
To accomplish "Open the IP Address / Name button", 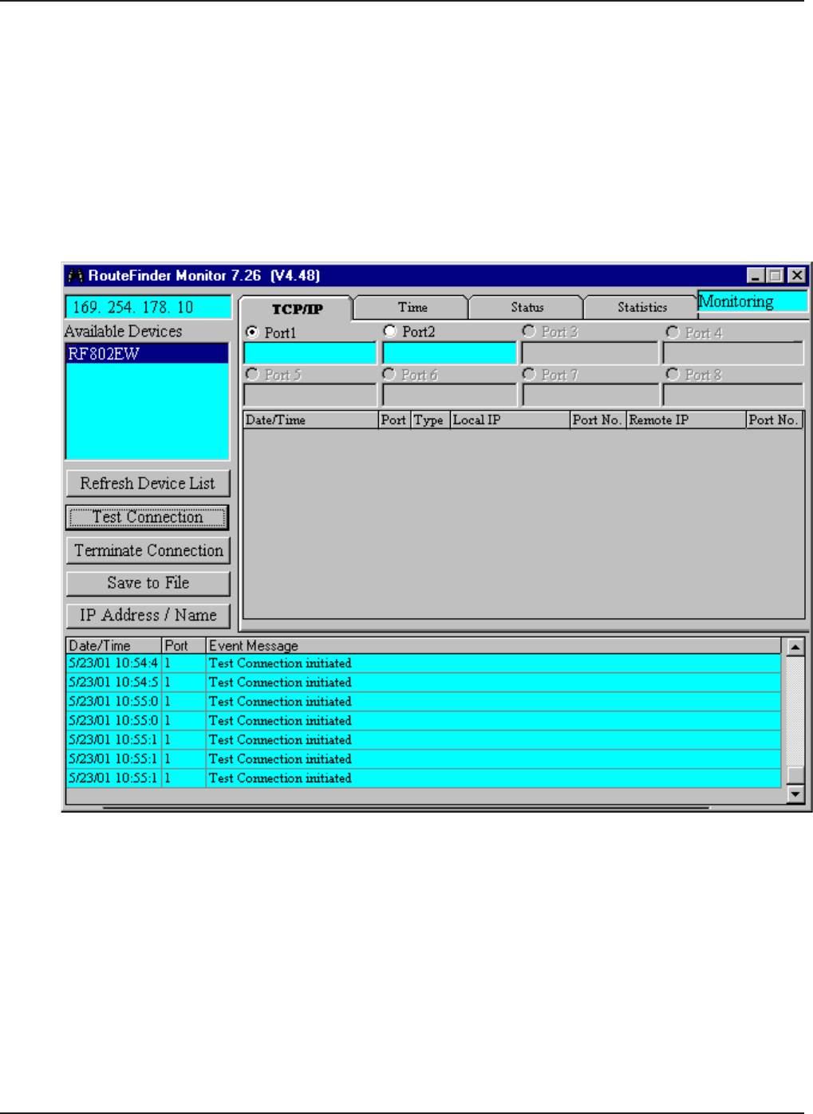I will pyautogui.click(x=148, y=616).
